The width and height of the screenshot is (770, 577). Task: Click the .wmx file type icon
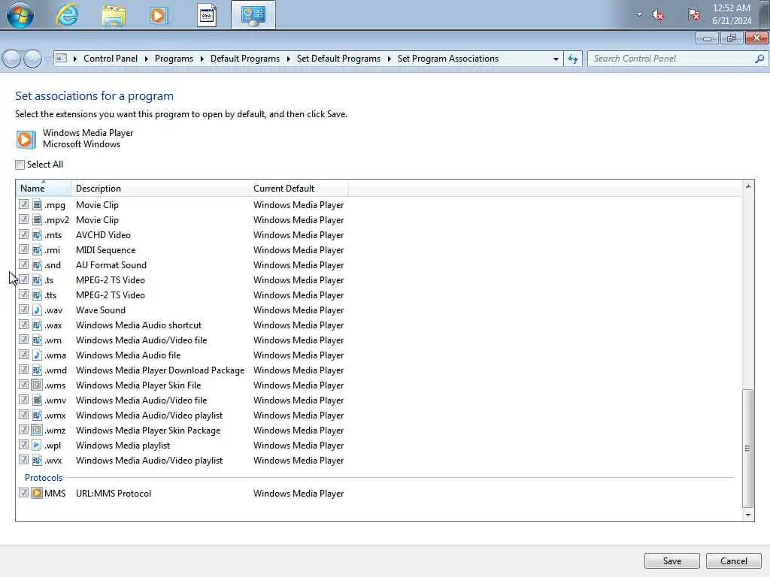point(37,415)
